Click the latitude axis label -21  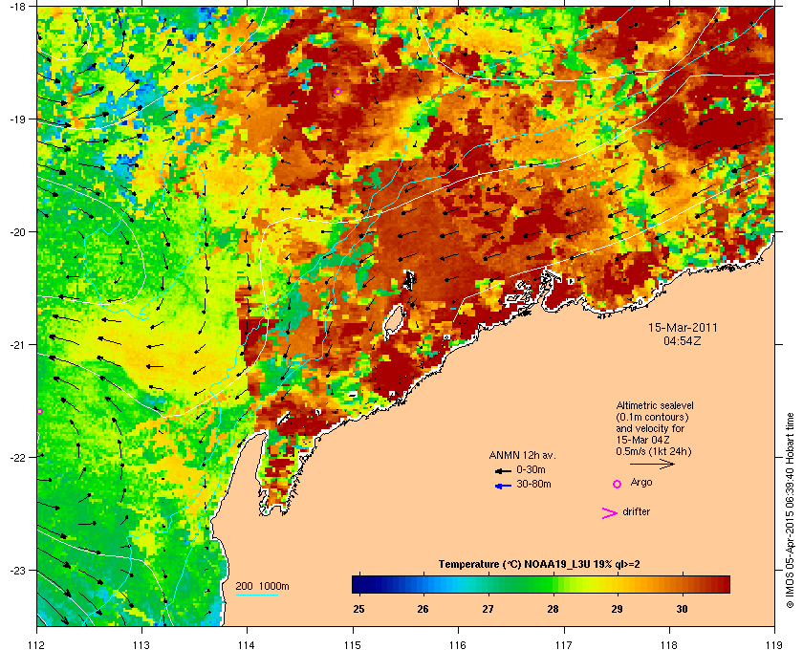18,345
